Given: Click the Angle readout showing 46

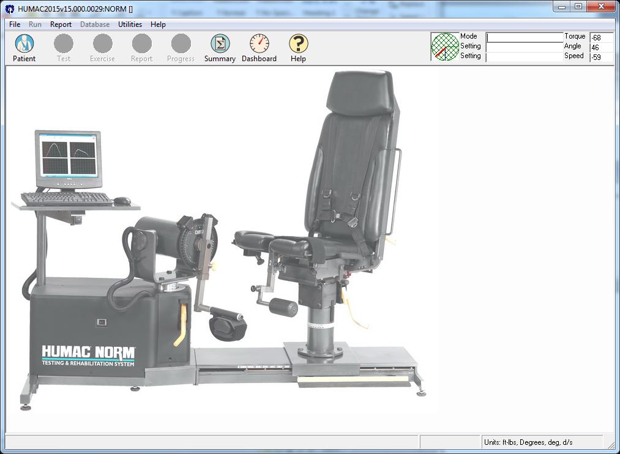Looking at the screenshot, I should [600, 46].
